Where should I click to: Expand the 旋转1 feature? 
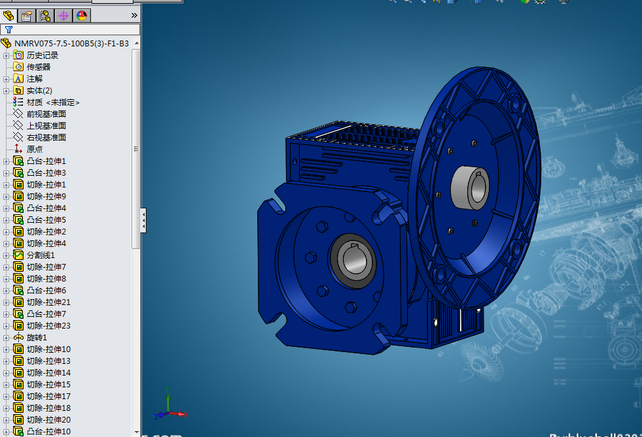pos(6,338)
